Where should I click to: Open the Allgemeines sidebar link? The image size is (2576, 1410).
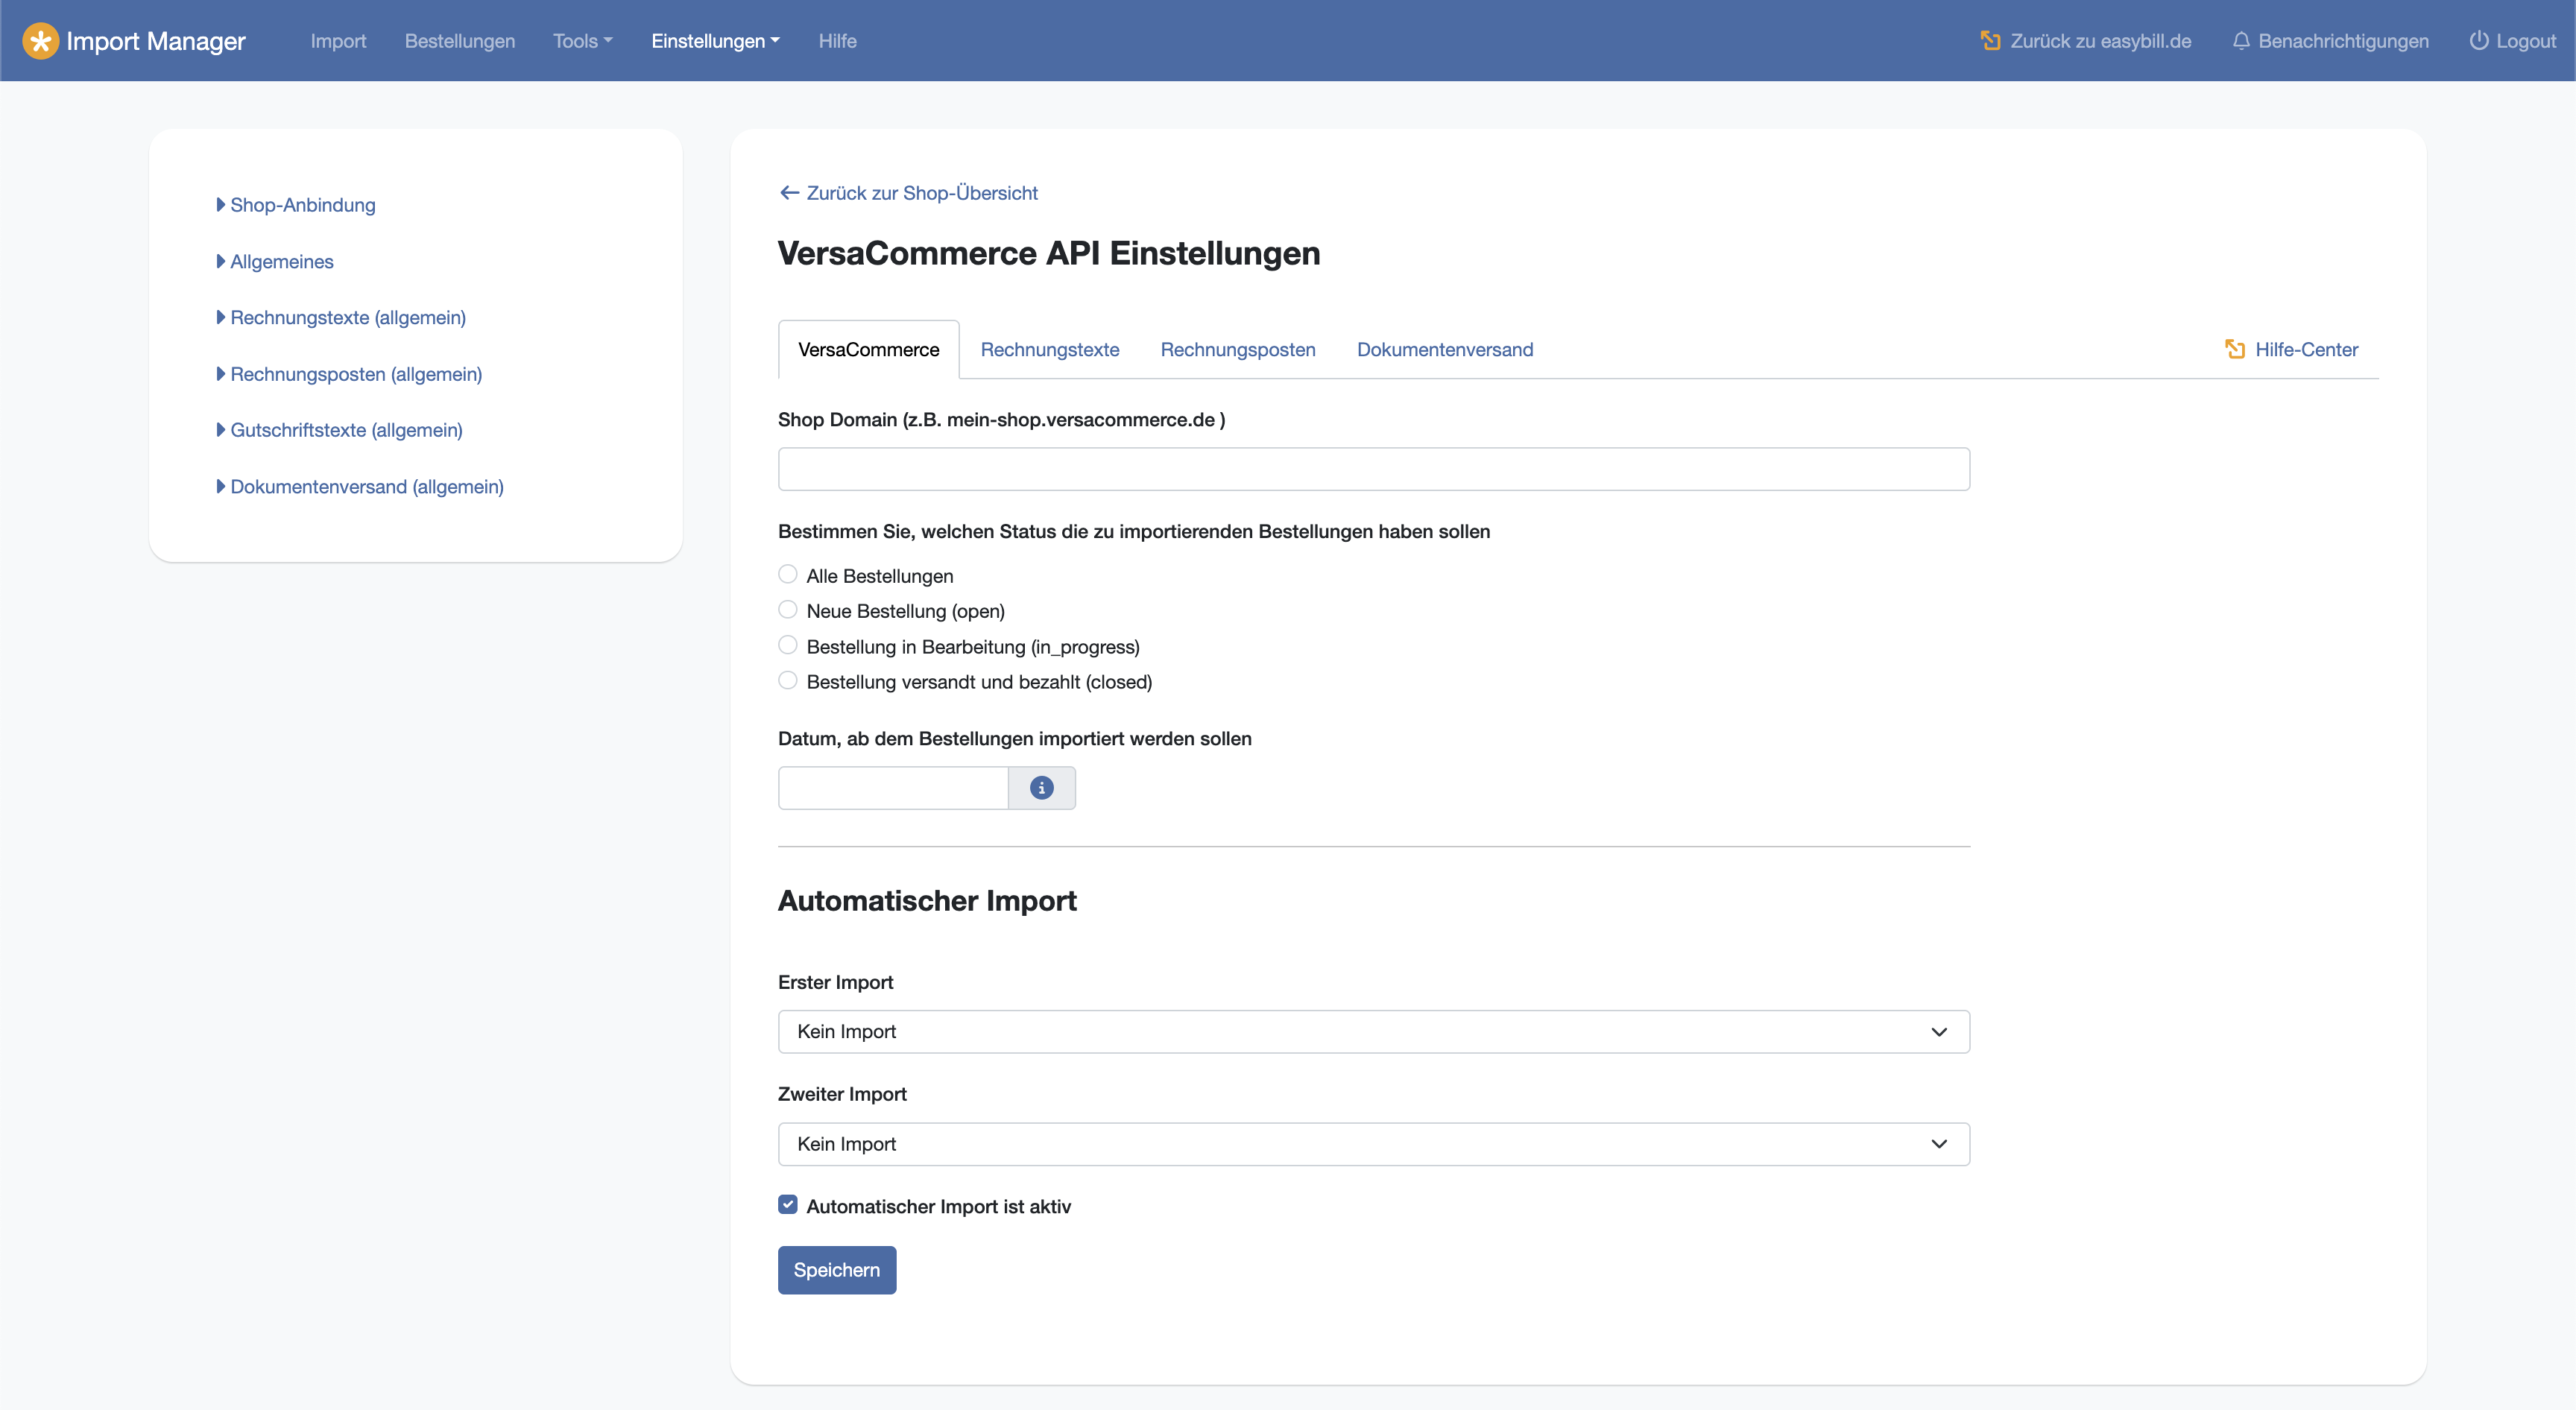(x=282, y=261)
